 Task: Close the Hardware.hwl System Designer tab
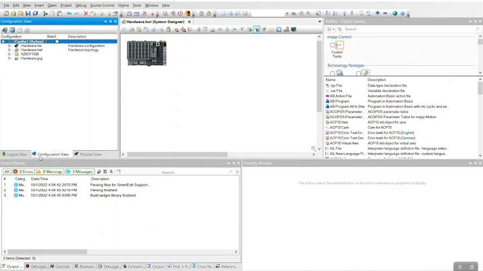[x=189, y=22]
